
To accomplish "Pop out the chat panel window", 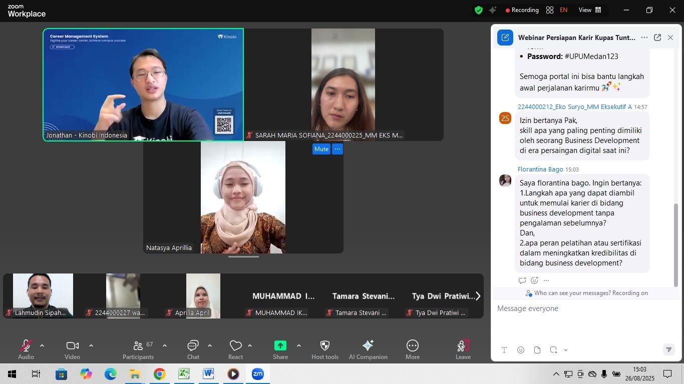I will (657, 37).
